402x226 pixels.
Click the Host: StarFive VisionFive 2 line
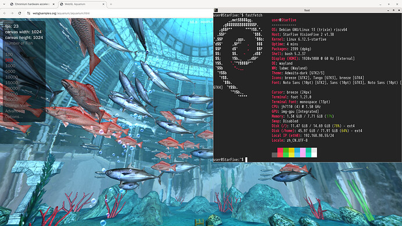pyautogui.click(x=303, y=34)
